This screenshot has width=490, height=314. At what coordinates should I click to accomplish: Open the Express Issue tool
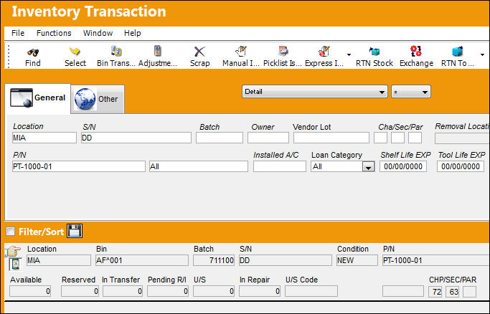(x=324, y=51)
